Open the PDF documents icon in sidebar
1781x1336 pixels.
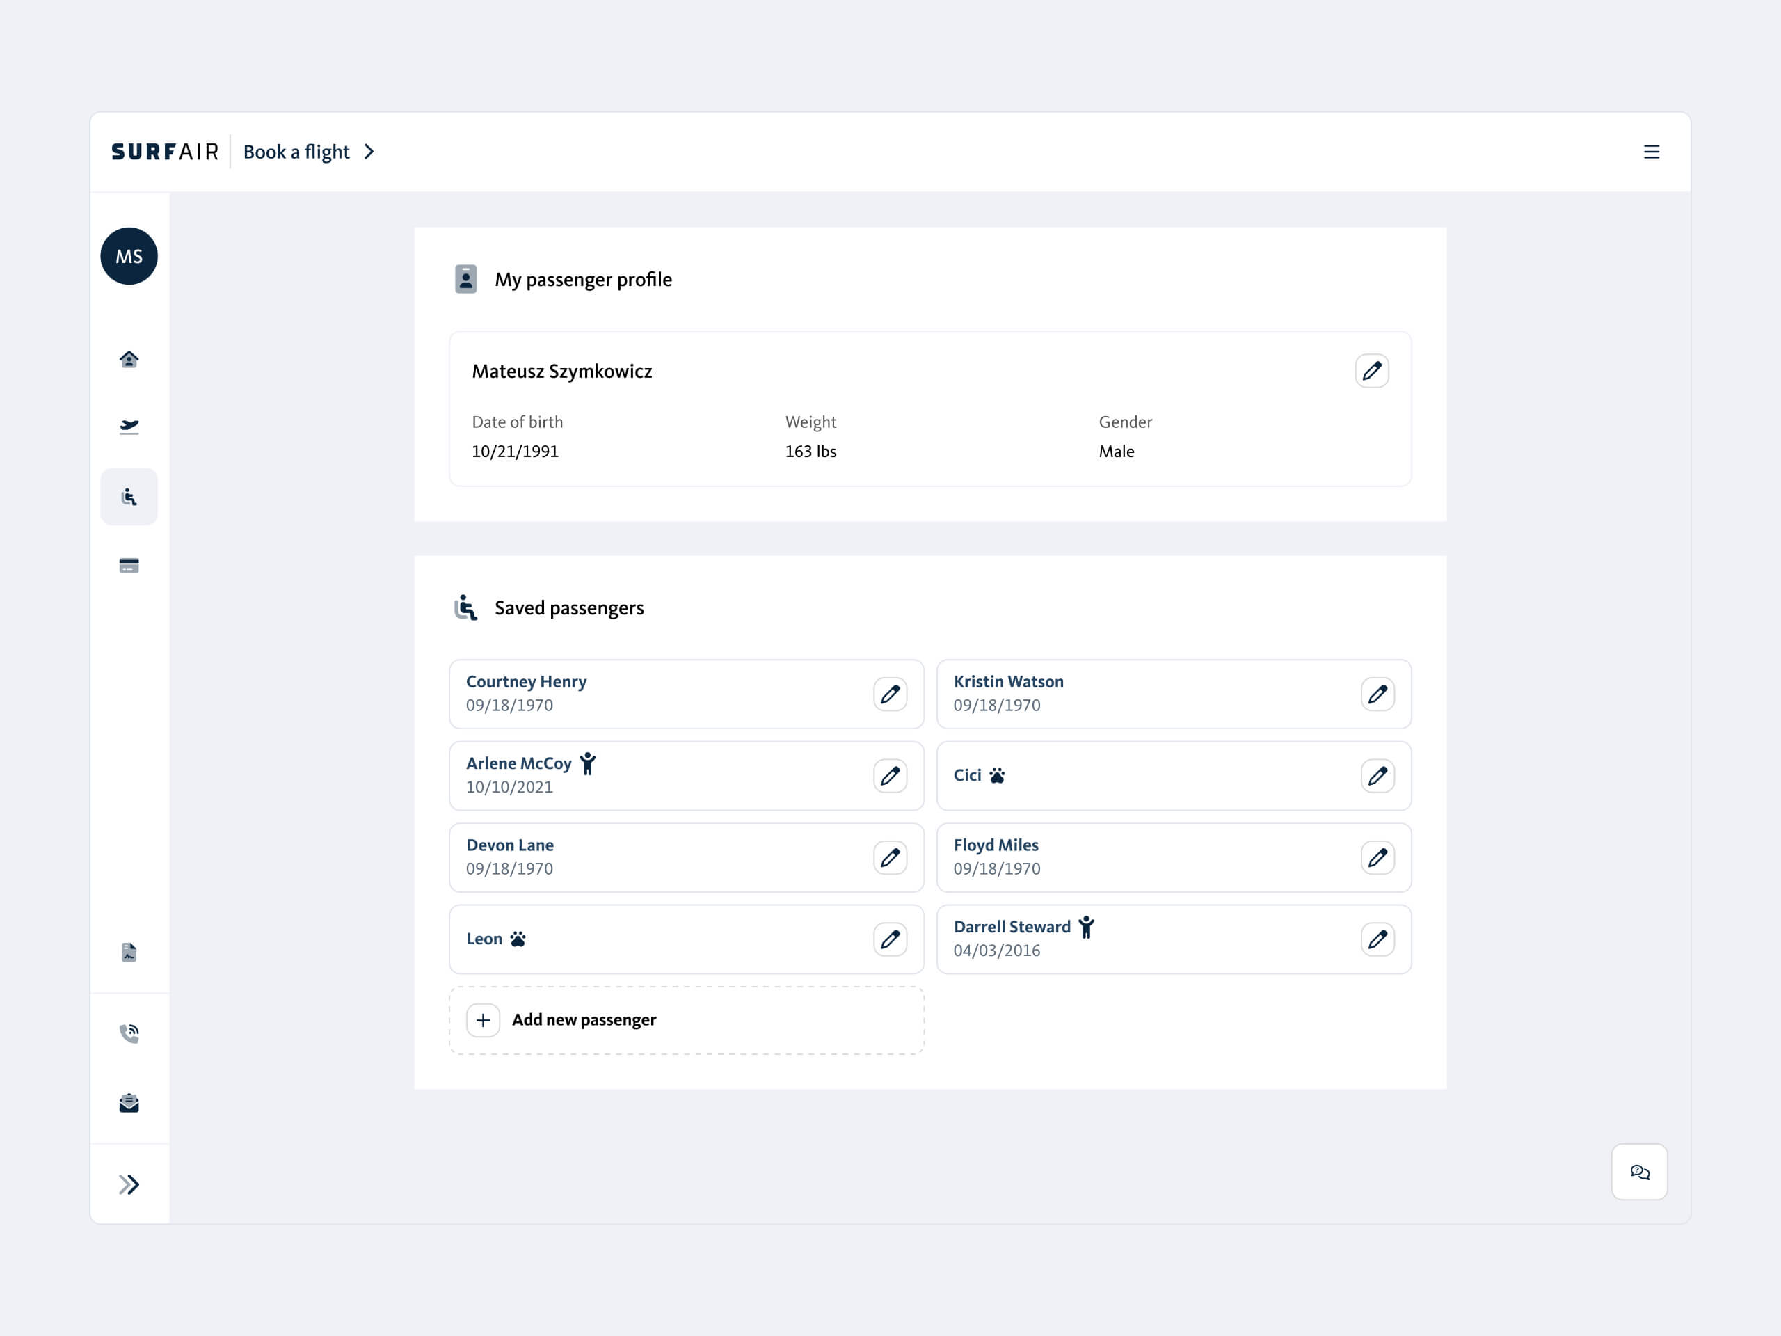point(129,953)
